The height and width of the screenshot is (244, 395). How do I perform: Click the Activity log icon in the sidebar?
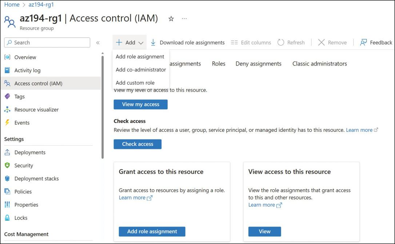[7, 70]
